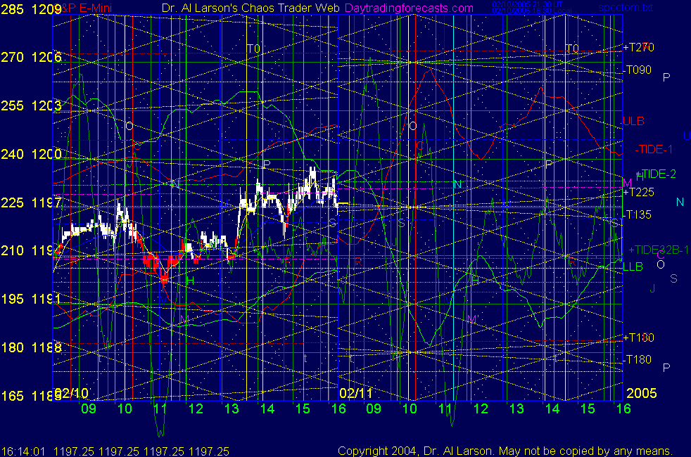Click the +TIDE-2 curve label

pos(656,174)
